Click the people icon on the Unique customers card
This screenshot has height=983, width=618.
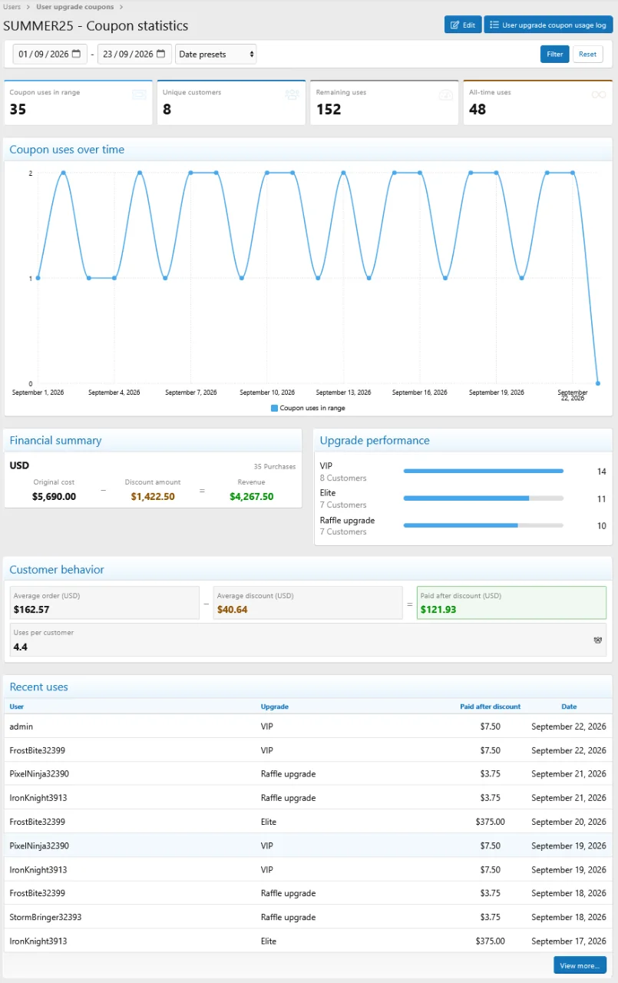(x=292, y=94)
